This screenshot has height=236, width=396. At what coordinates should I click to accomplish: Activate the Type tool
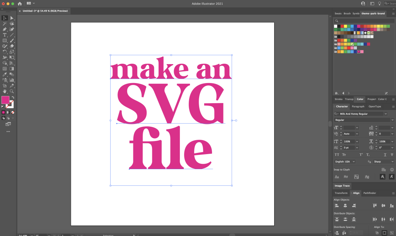click(5, 35)
